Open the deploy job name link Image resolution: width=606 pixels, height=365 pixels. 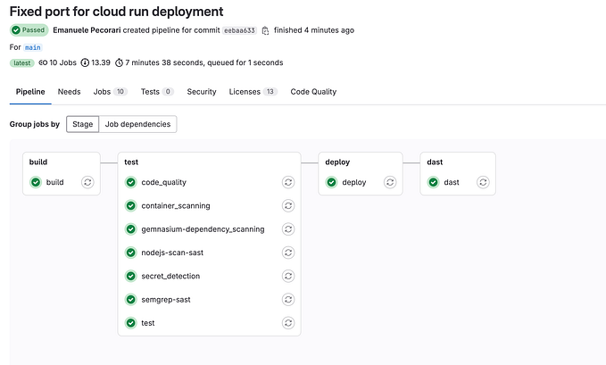pos(354,182)
